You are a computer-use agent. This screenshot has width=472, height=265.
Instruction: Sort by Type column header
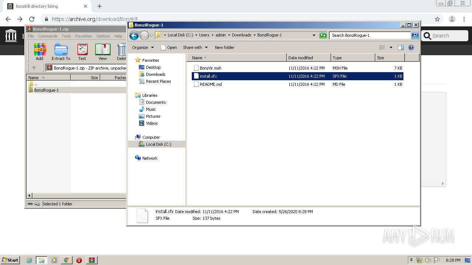(x=353, y=58)
